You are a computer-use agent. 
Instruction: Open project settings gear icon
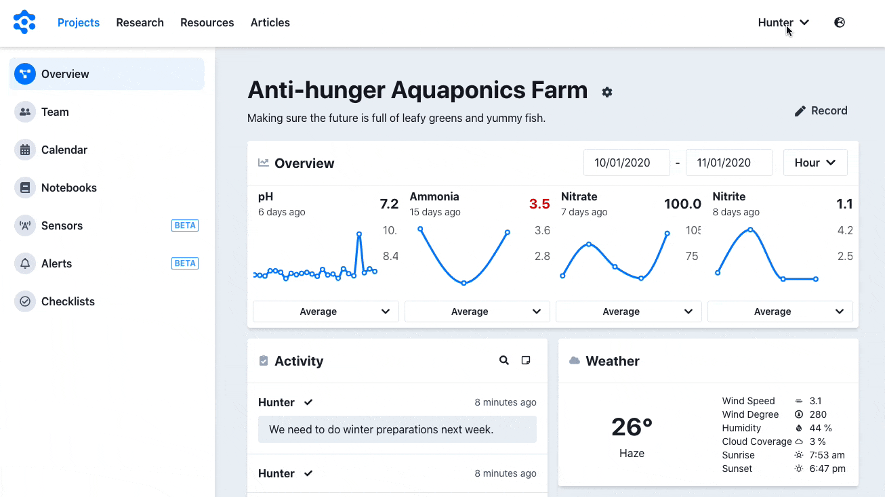(x=607, y=92)
